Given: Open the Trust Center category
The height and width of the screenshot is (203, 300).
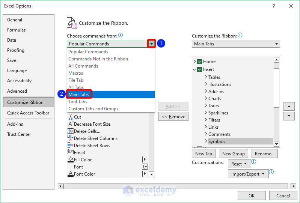Looking at the screenshot, I should coord(29,134).
